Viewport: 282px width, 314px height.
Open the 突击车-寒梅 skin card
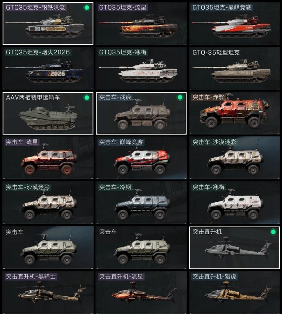(x=234, y=203)
